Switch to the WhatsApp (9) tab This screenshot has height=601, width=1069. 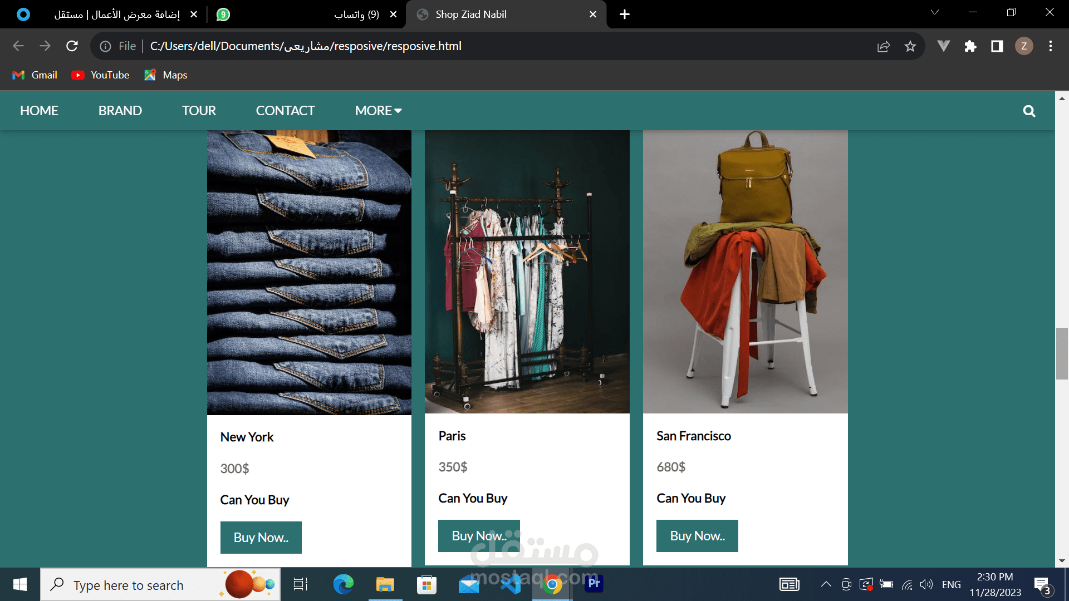(x=306, y=14)
